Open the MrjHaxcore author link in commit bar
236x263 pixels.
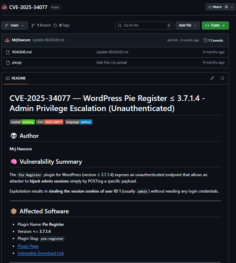[x=21, y=40]
